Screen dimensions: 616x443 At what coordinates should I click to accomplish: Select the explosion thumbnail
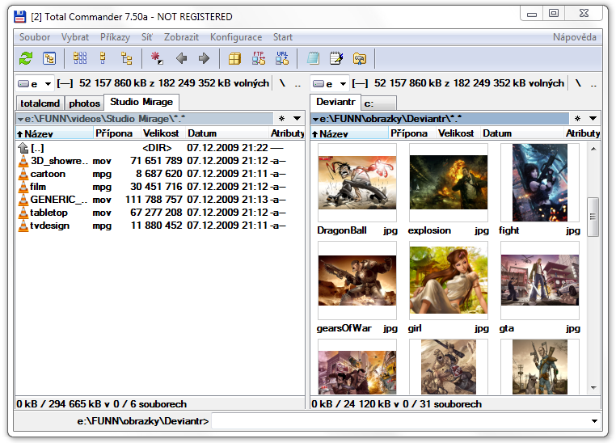click(448, 183)
